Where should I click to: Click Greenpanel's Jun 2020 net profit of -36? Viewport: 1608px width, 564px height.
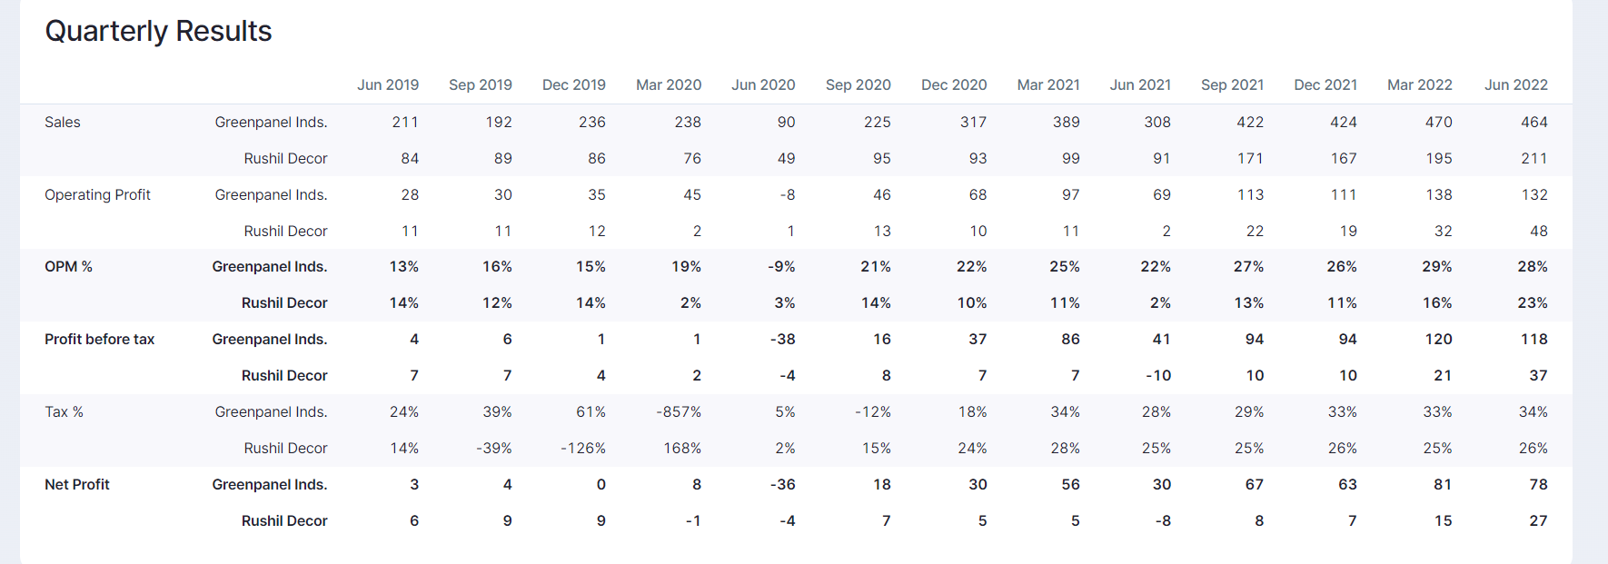pyautogui.click(x=782, y=484)
